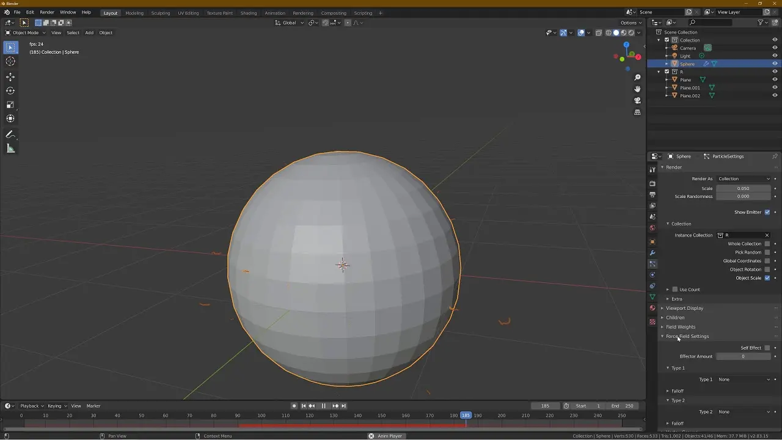Pause the animation playback
Image resolution: width=782 pixels, height=440 pixels.
(324, 406)
